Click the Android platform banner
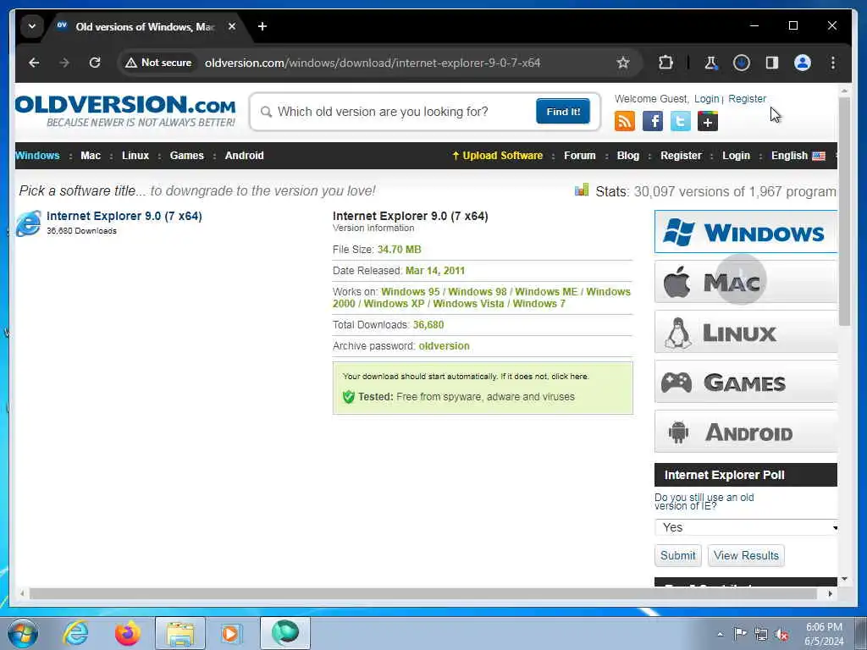 (745, 432)
